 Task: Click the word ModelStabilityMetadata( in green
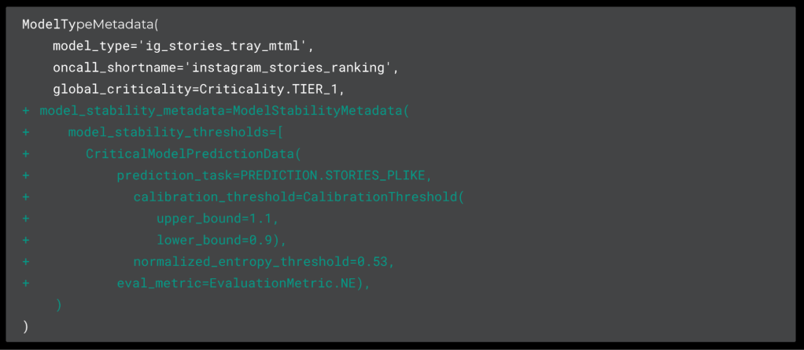pos(321,111)
